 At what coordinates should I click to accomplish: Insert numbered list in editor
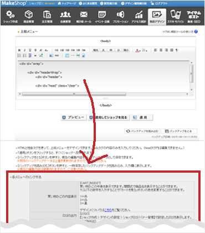coord(24,55)
